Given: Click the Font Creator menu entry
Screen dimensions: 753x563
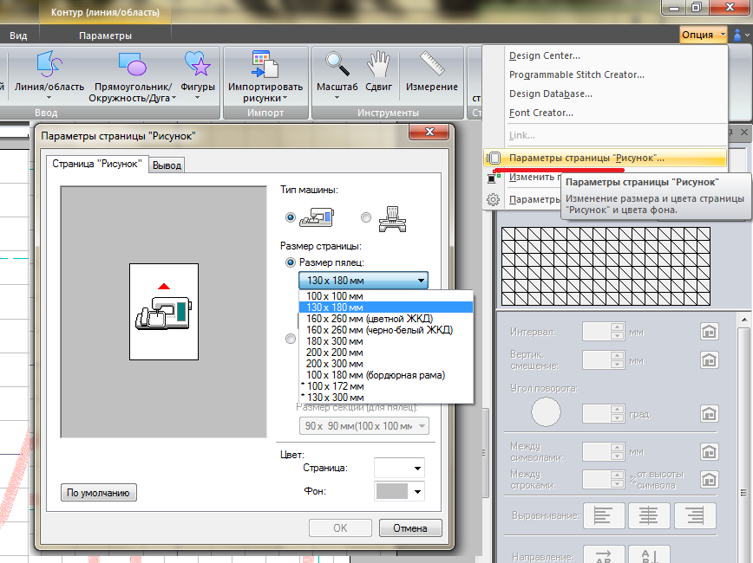Looking at the screenshot, I should click(x=540, y=113).
